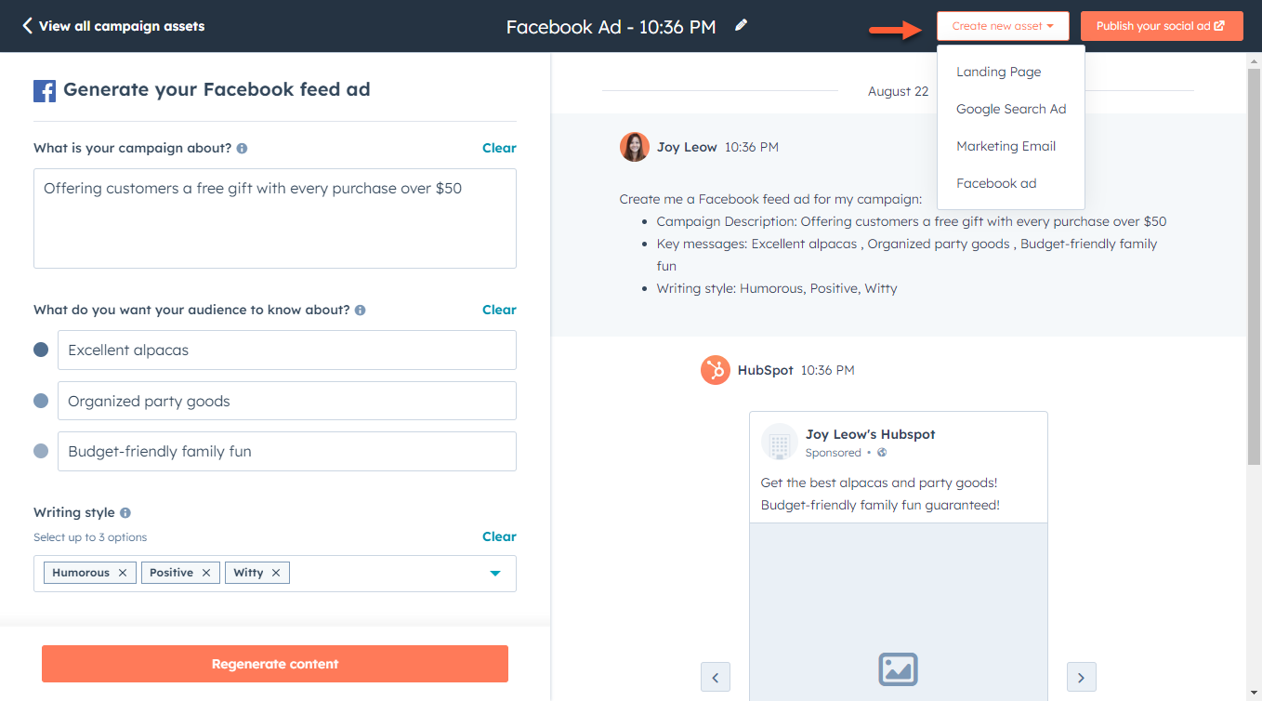This screenshot has width=1262, height=701.
Task: Remove the Positive writing style tag
Action: (206, 573)
